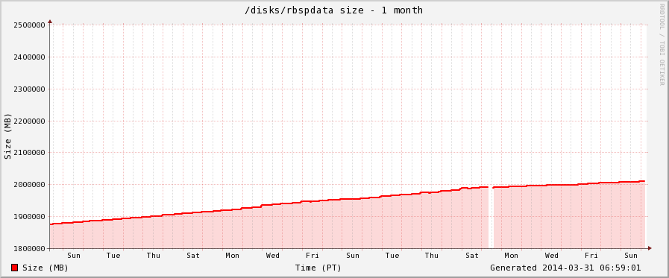Click the first Sun label on time axis
This screenshot has height=278, width=669.
(x=74, y=256)
